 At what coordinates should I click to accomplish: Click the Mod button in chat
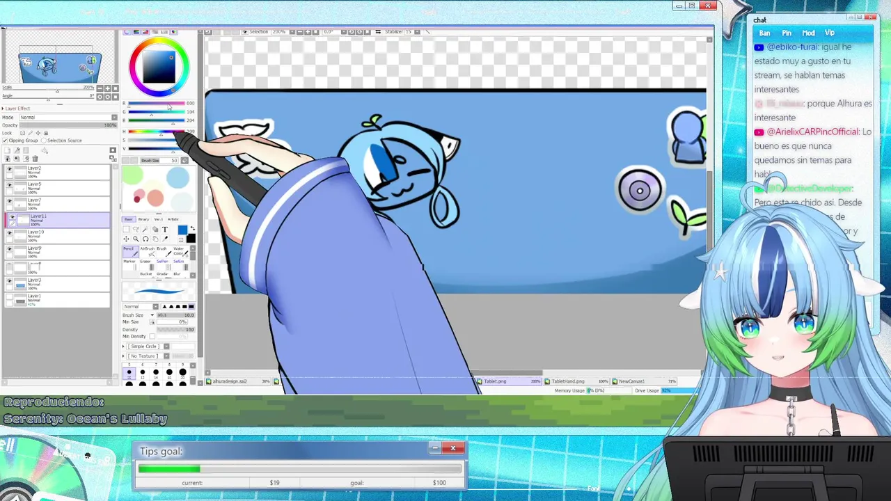pyautogui.click(x=808, y=33)
